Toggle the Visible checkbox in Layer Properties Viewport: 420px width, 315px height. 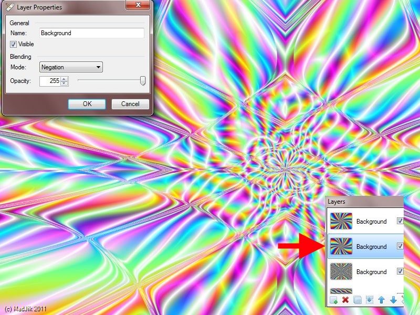[13, 44]
